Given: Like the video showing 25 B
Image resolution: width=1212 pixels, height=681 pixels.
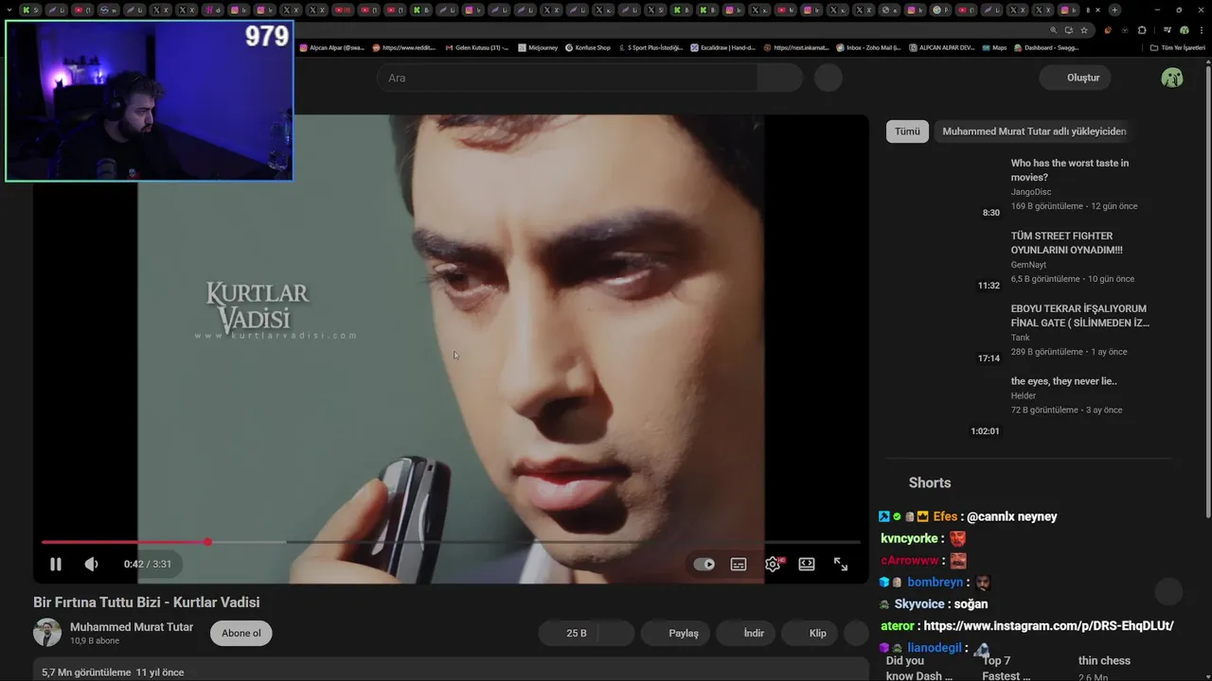Looking at the screenshot, I should [x=570, y=634].
